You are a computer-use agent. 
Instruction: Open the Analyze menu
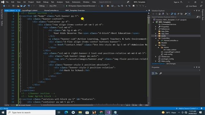(x=60, y=2)
